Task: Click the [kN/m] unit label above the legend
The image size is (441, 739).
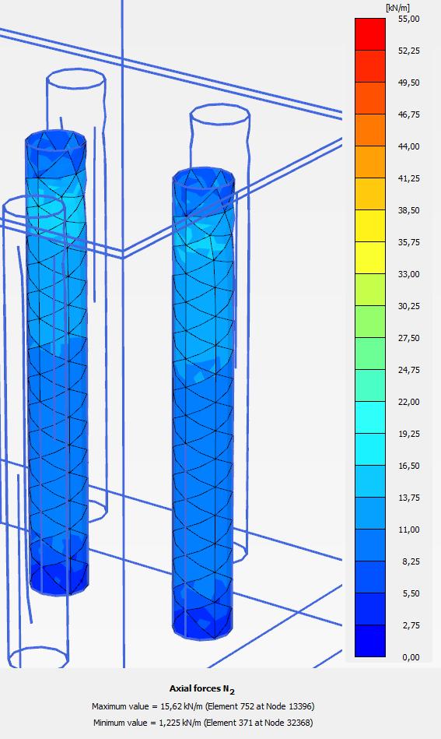Action: pyautogui.click(x=397, y=8)
